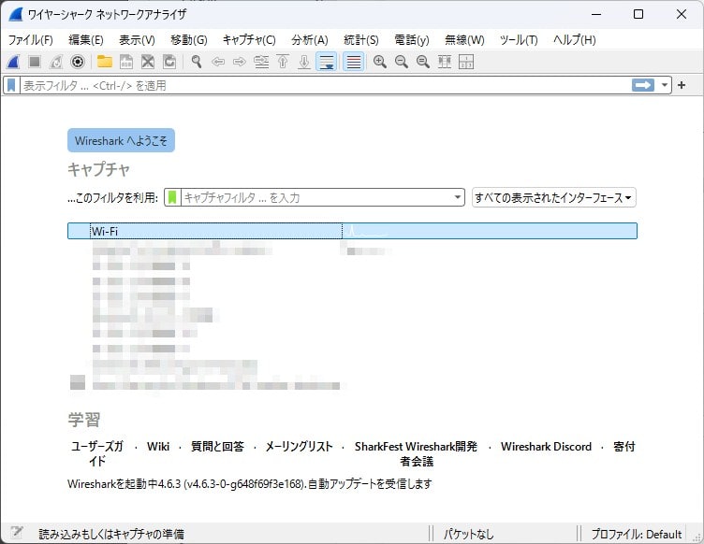The image size is (704, 544).
Task: Open the 無線(W) menu
Action: pyautogui.click(x=464, y=40)
